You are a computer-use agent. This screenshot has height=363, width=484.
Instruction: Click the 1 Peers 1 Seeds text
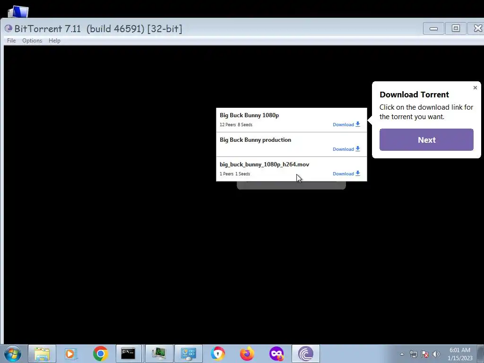[x=235, y=174]
